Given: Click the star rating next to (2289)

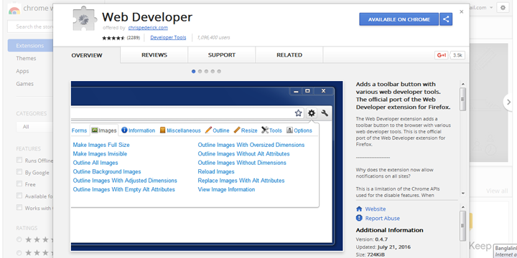Looking at the screenshot, I should point(113,38).
